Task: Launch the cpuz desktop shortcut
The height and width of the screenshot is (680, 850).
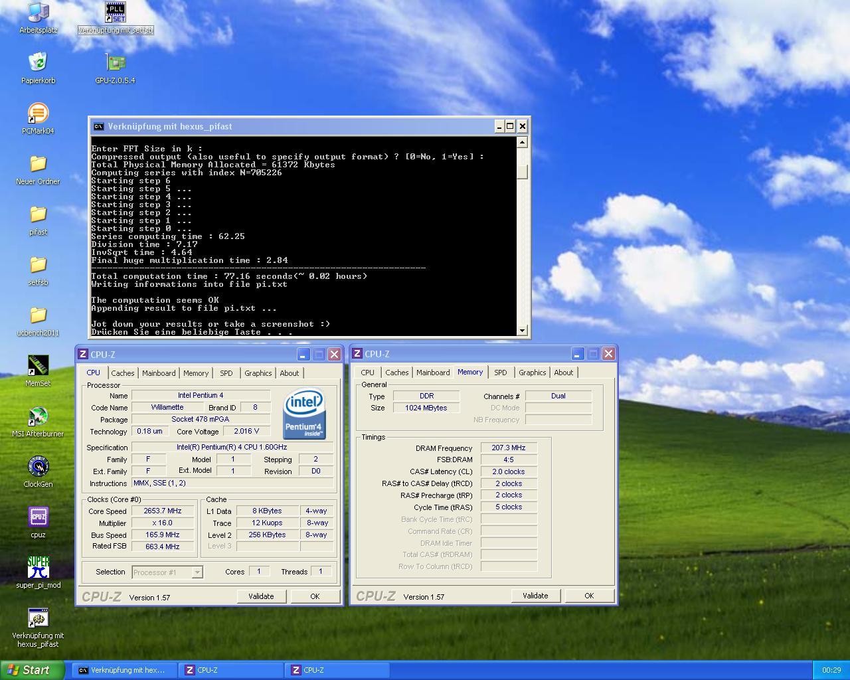Action: tap(38, 523)
